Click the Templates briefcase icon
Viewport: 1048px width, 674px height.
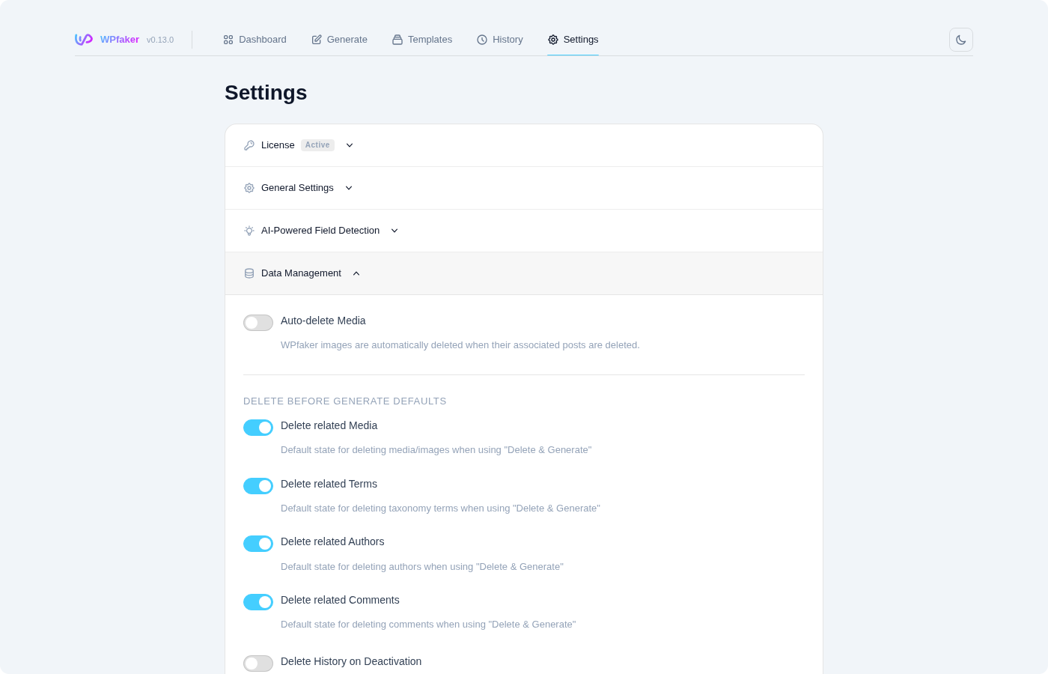397,40
